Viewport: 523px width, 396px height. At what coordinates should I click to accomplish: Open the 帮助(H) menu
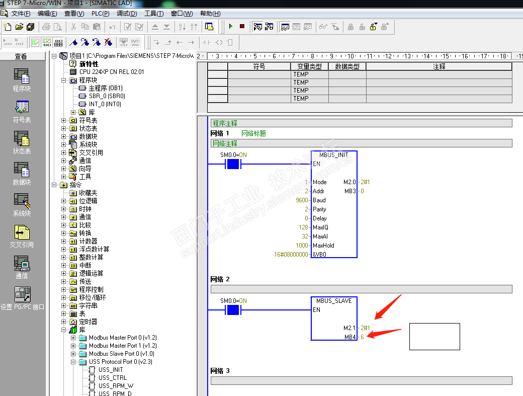[x=210, y=14]
